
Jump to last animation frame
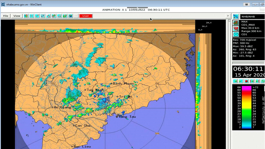click(x=257, y=81)
